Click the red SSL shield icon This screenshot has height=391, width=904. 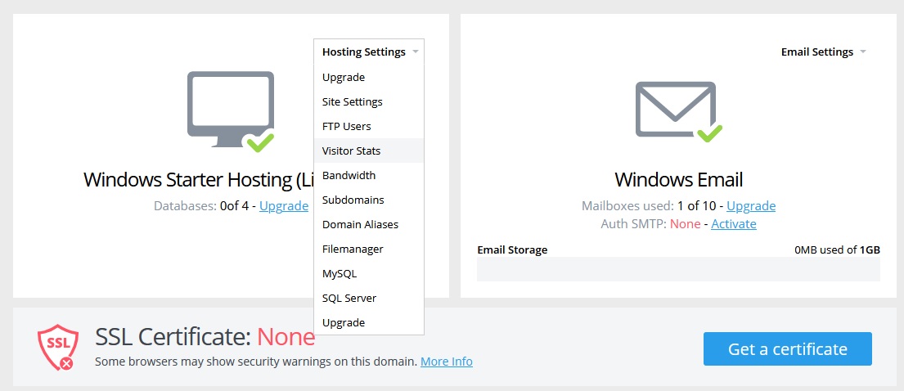(57, 347)
